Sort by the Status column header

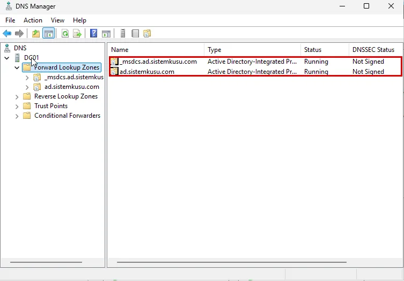(325, 50)
